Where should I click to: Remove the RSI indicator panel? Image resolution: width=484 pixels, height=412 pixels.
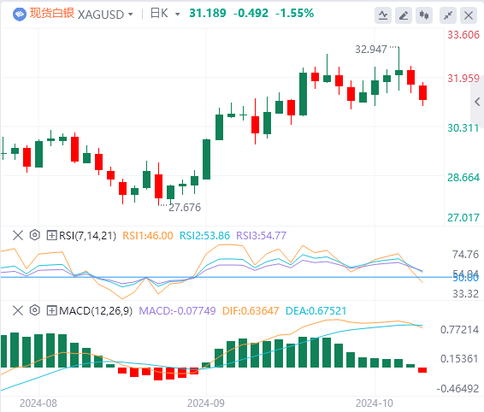point(18,235)
